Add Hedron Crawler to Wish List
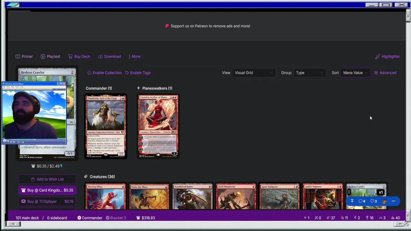The width and height of the screenshot is (411, 231). click(x=47, y=179)
